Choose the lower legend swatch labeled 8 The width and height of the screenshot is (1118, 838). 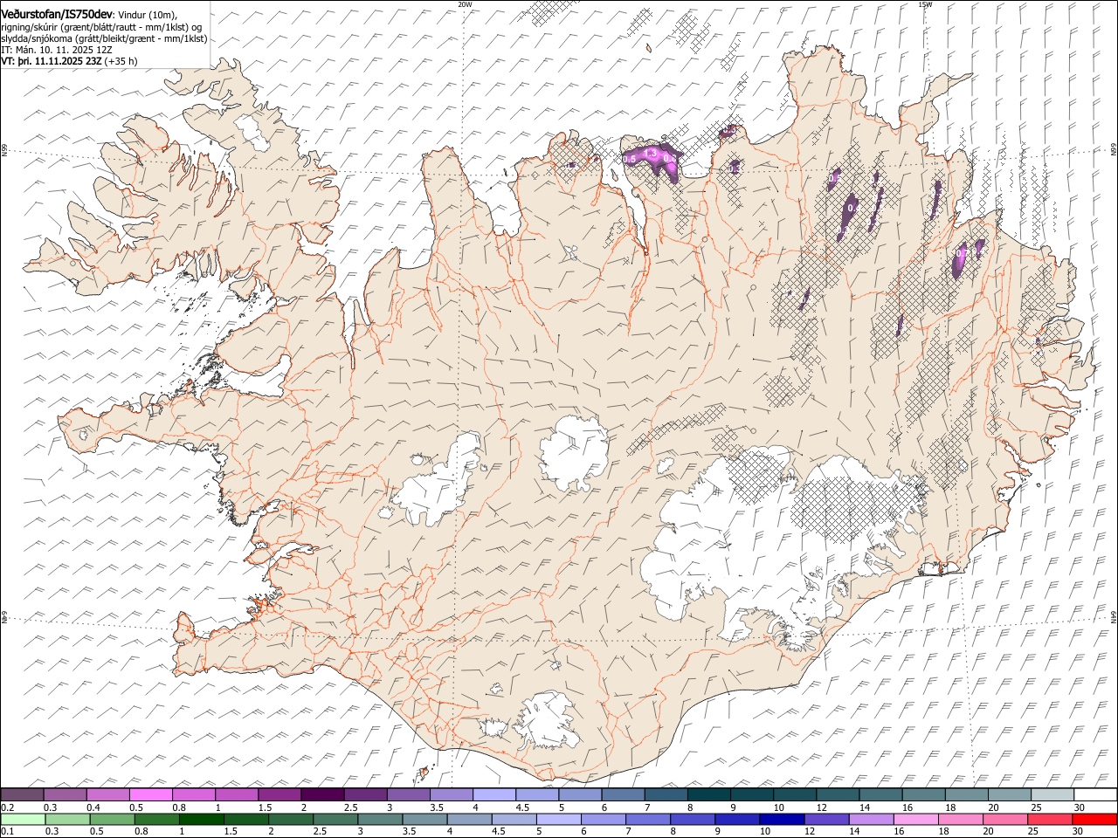692,819
